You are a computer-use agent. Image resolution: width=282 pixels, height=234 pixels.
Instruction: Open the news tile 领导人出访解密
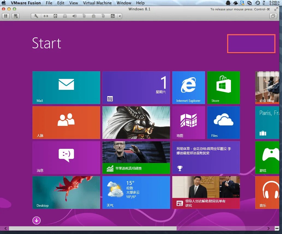pyautogui.click(x=206, y=192)
